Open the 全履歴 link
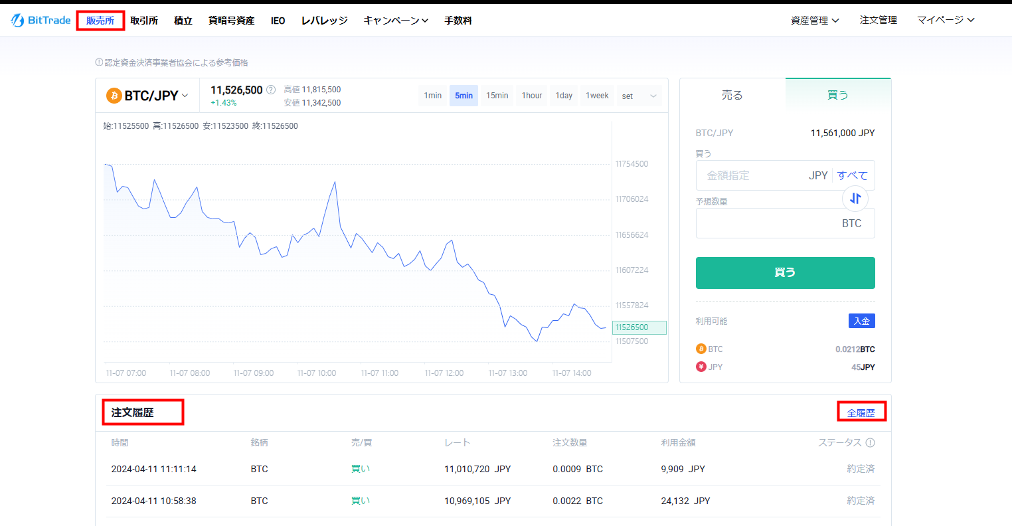The width and height of the screenshot is (1012, 526). point(861,412)
